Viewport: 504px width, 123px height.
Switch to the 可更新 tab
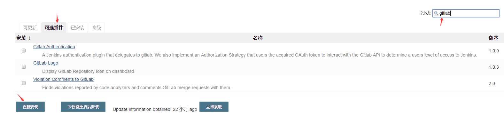(30, 28)
